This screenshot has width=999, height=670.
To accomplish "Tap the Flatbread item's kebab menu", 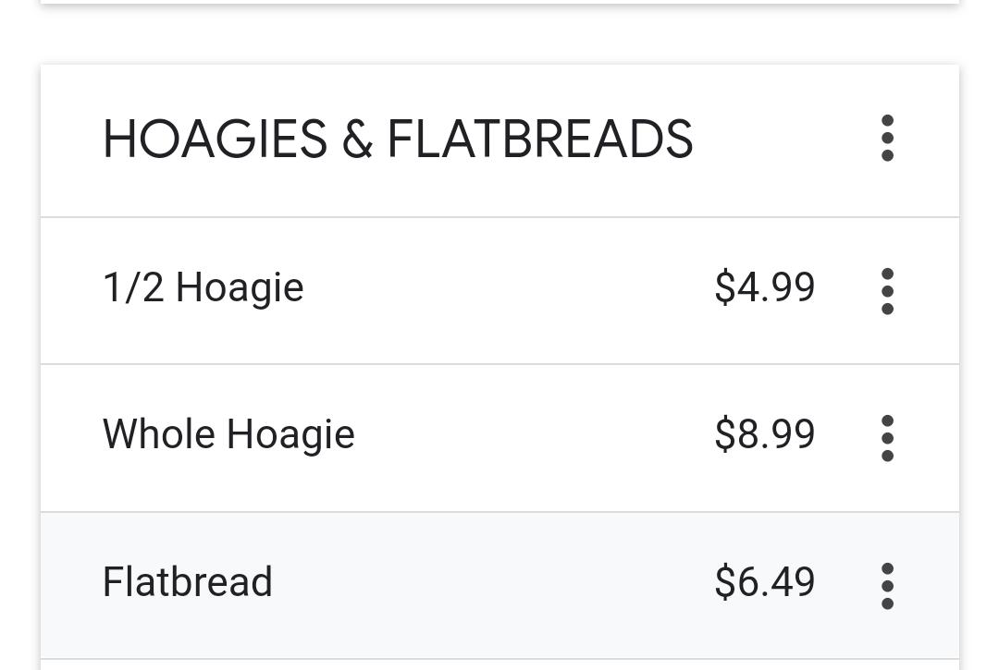I will coord(887,586).
